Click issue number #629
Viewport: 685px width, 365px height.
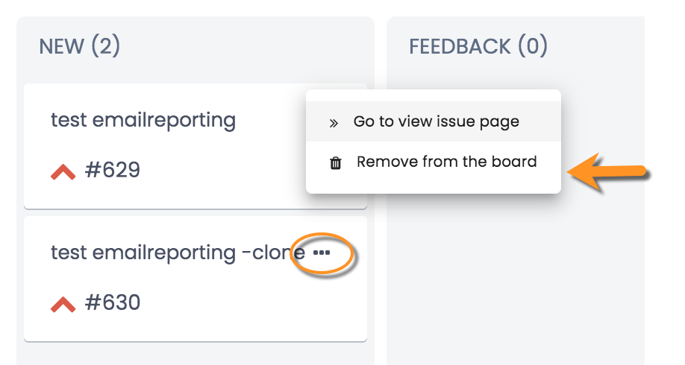pyautogui.click(x=112, y=170)
